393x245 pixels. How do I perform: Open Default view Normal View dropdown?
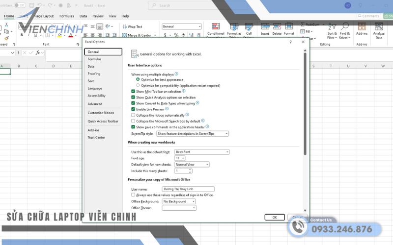[192, 165]
